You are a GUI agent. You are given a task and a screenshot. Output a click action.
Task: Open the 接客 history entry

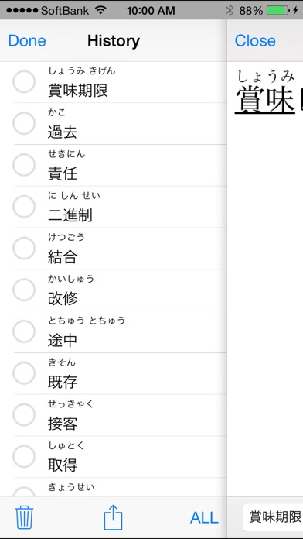pyautogui.click(x=120, y=415)
